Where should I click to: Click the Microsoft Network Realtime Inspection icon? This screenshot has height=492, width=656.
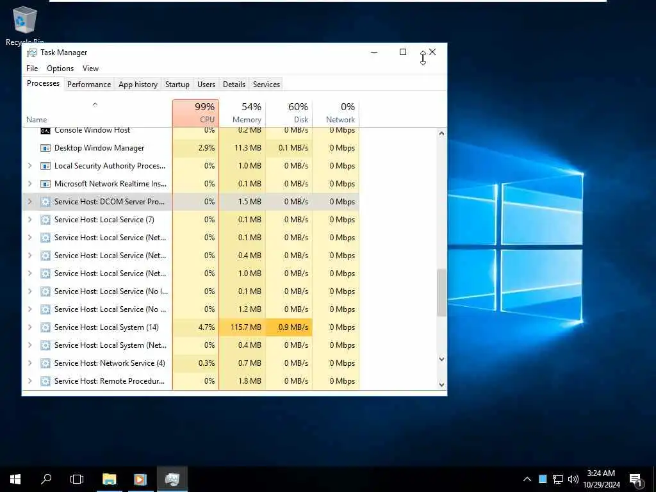(45, 184)
